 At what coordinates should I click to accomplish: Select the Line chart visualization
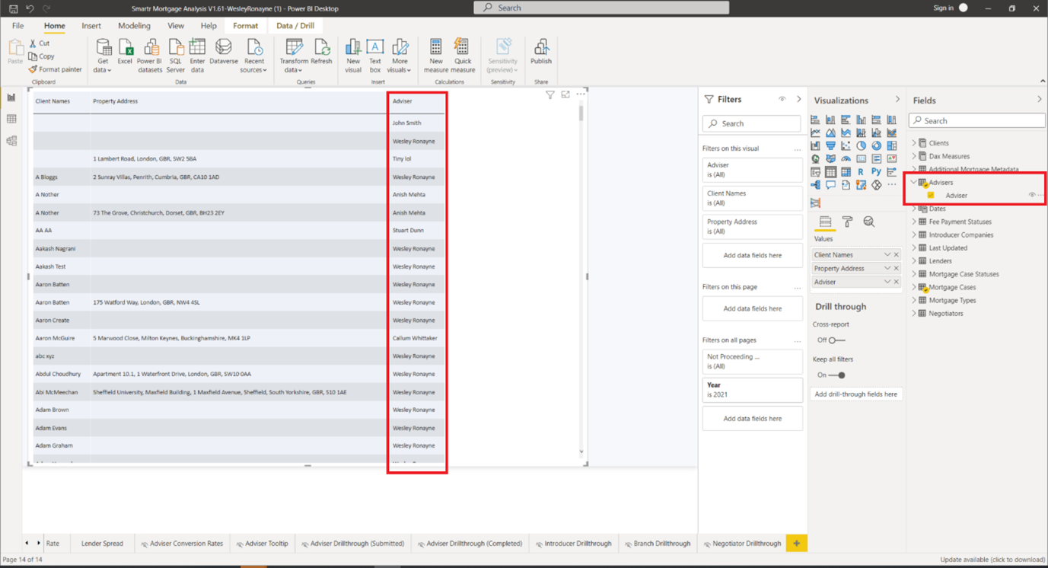(815, 132)
